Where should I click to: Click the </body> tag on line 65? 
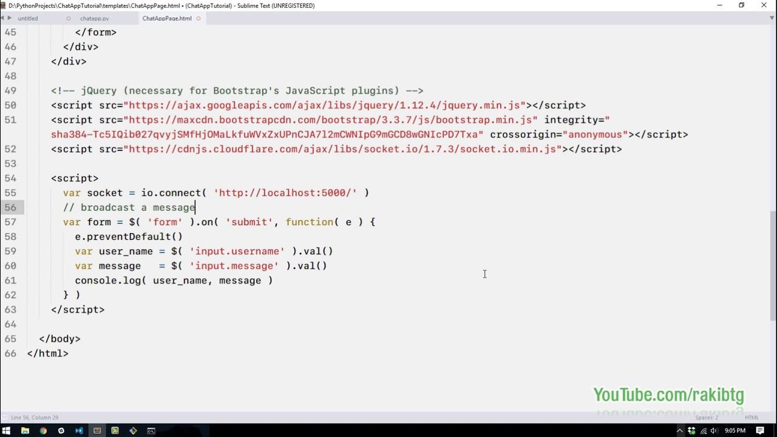point(59,339)
